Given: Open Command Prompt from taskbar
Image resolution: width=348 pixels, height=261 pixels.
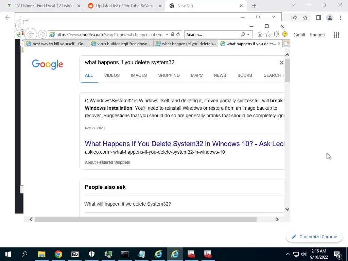Looking at the screenshot, I should coord(125,254).
